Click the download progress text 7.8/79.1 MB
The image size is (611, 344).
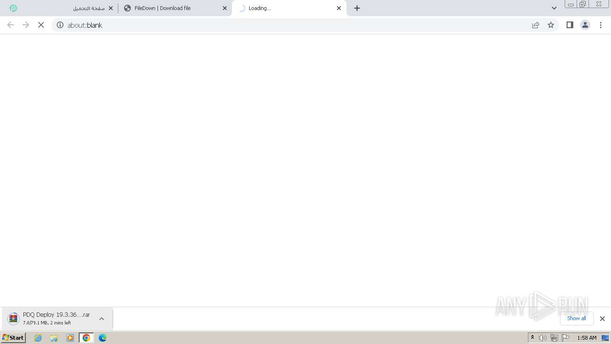[x=47, y=323]
